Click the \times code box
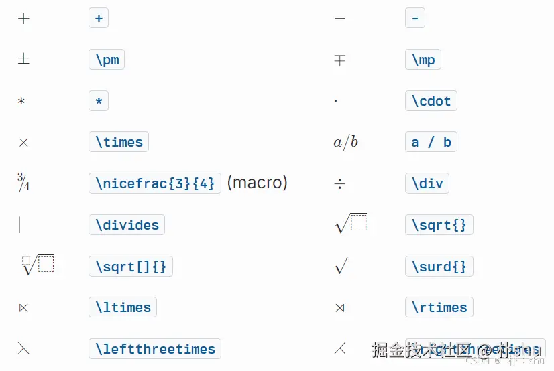Screen dimensions: 554x371 [x=119, y=142]
